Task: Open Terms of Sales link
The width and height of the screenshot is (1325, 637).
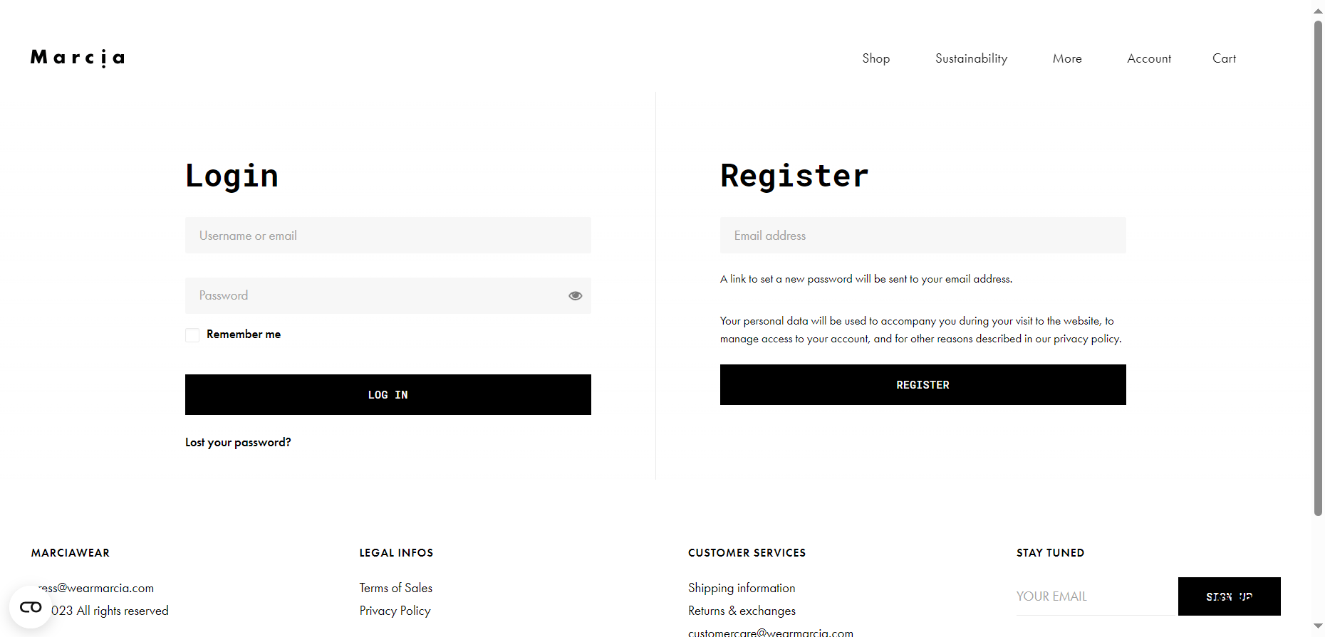Action: (x=396, y=588)
